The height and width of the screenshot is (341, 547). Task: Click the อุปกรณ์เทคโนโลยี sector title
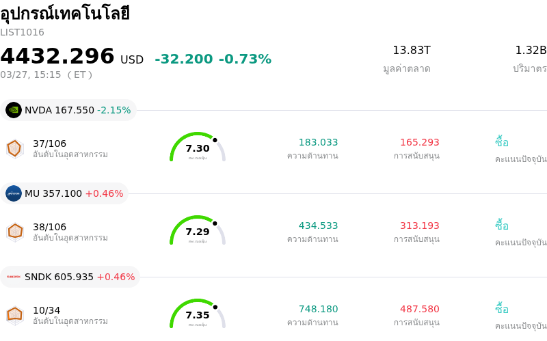(65, 14)
